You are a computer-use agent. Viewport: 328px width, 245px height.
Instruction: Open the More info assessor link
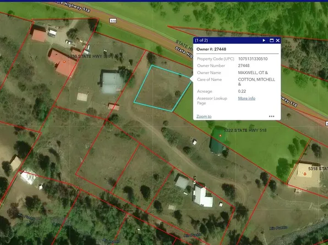(x=247, y=98)
